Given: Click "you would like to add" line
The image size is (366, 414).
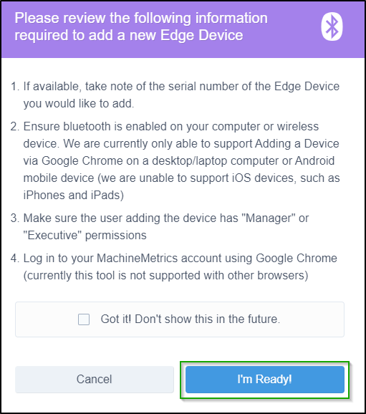Looking at the screenshot, I should coord(79,103).
